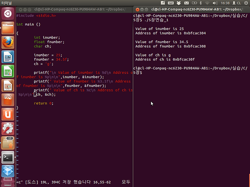This screenshot has height=187, width=250.
Task: Open LibreOffice Writer from the launcher
Action: click(8, 57)
